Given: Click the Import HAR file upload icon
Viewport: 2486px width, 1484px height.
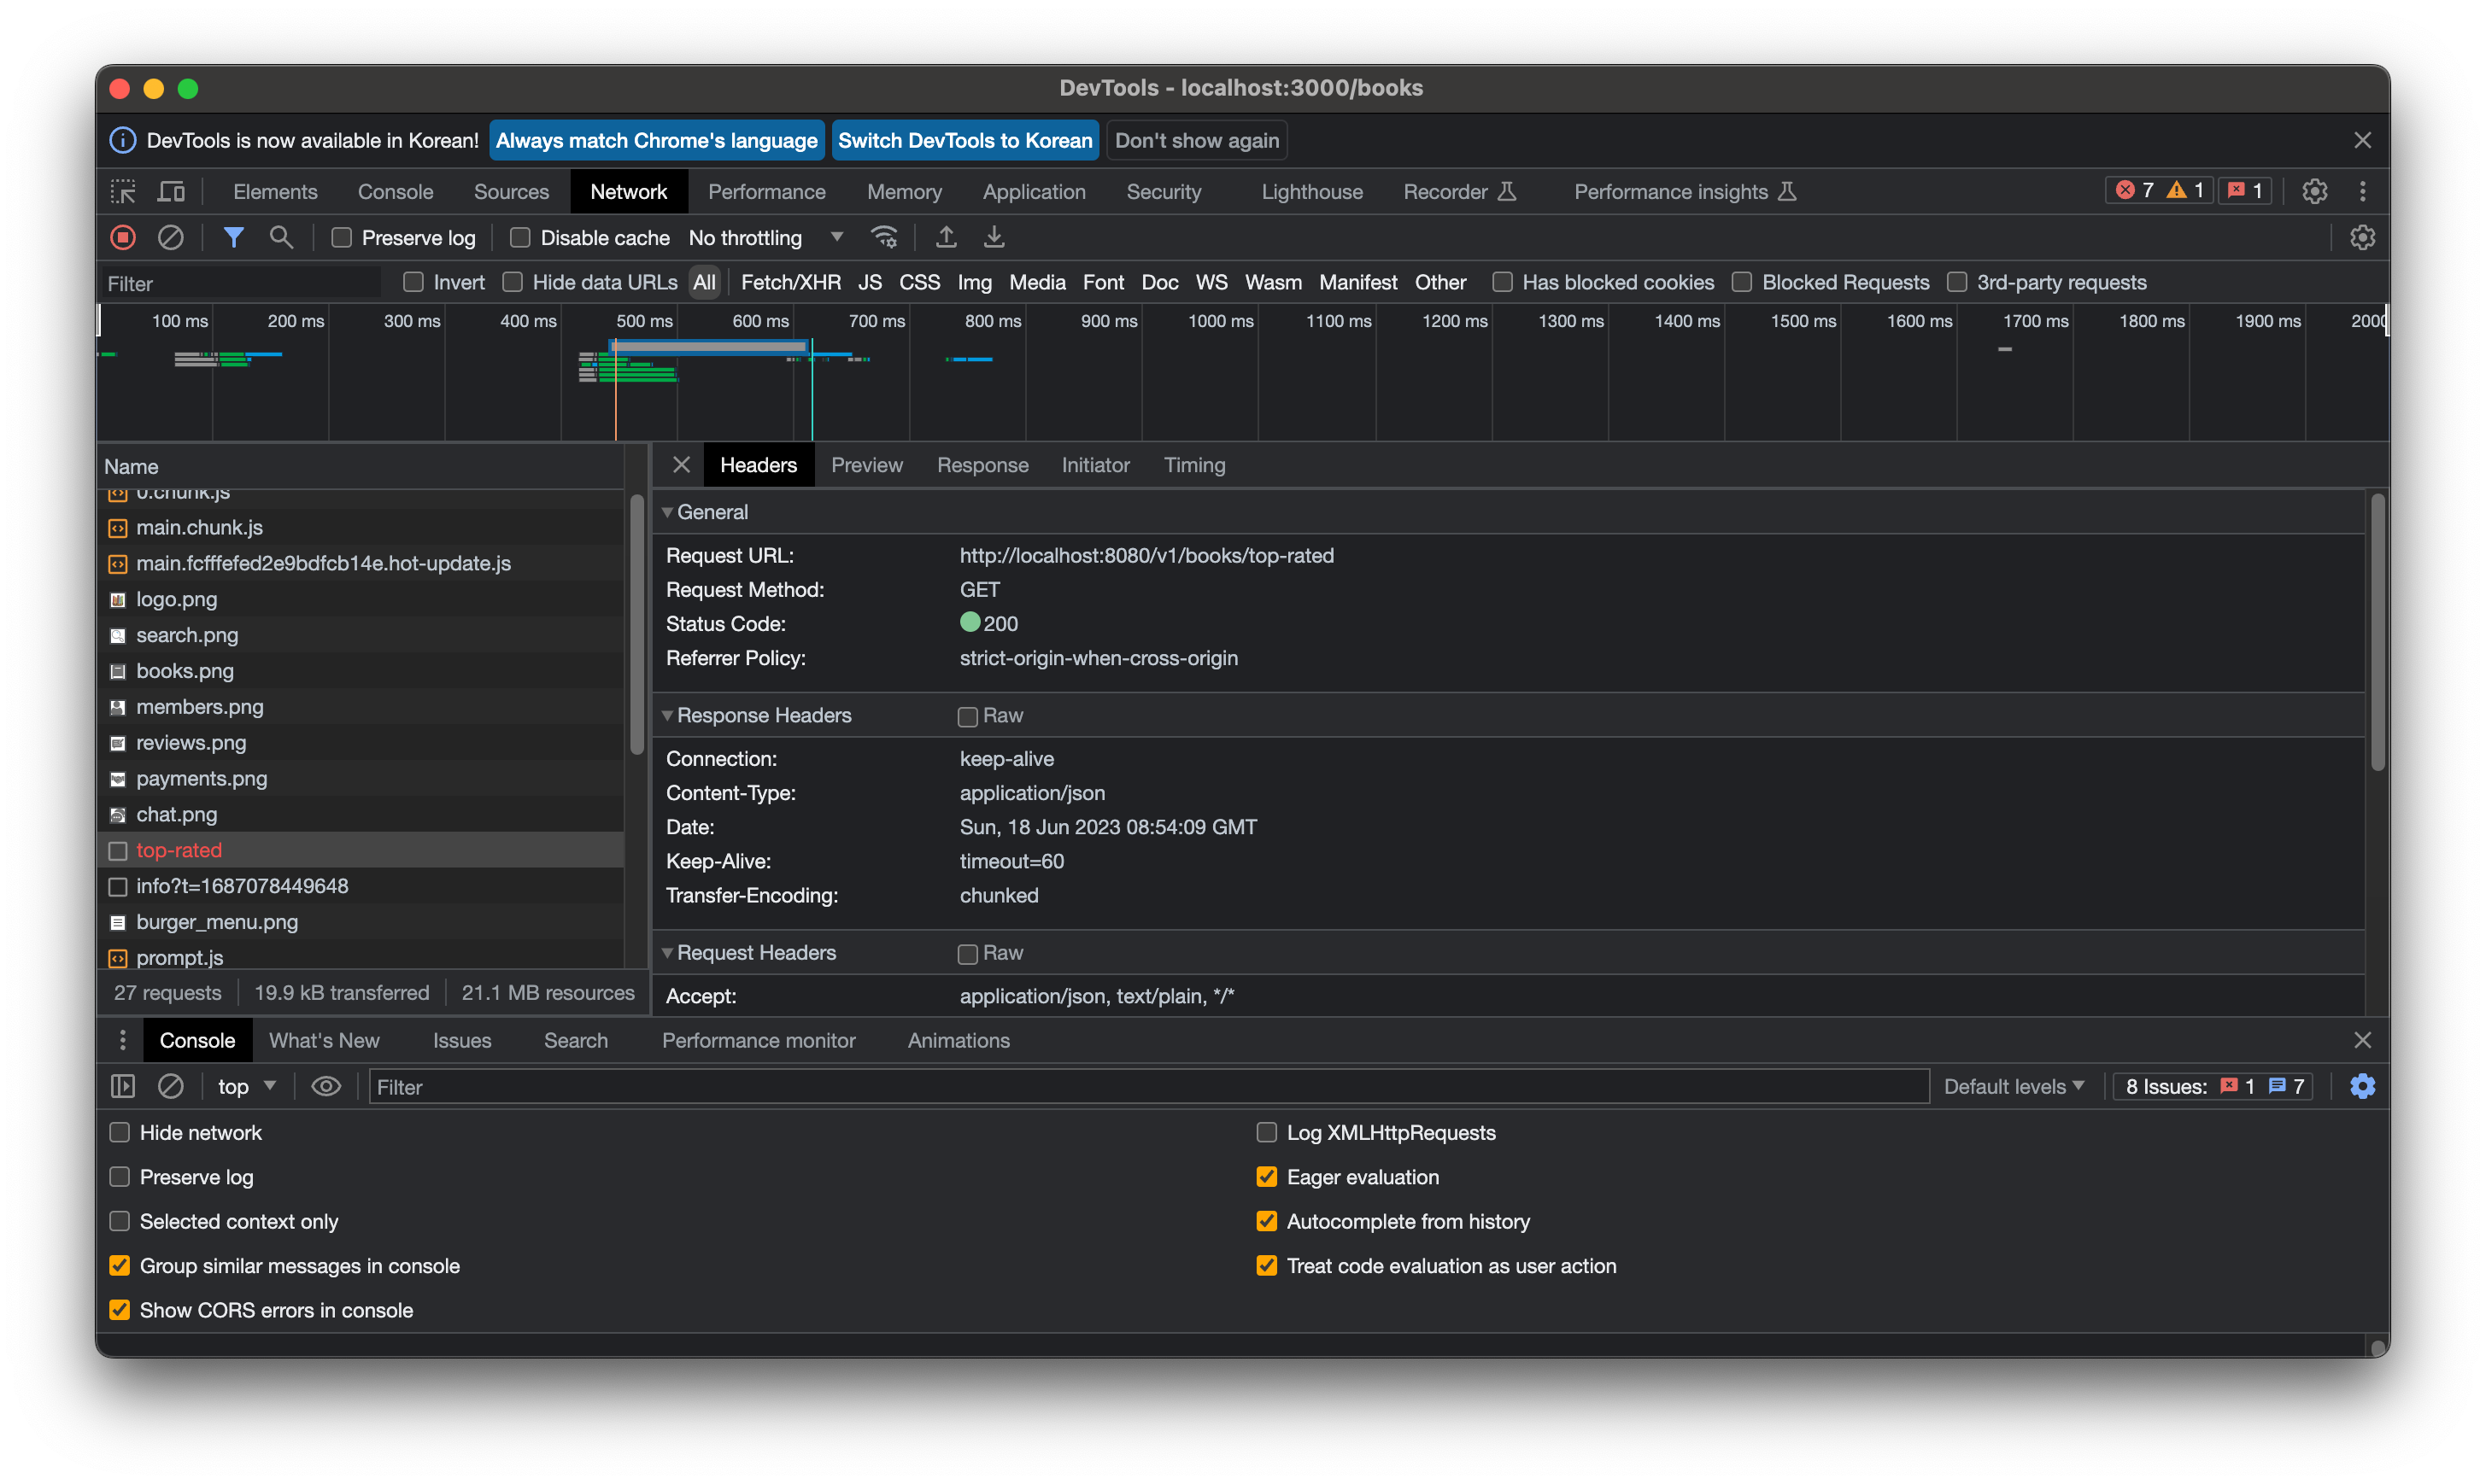Looking at the screenshot, I should 946,238.
